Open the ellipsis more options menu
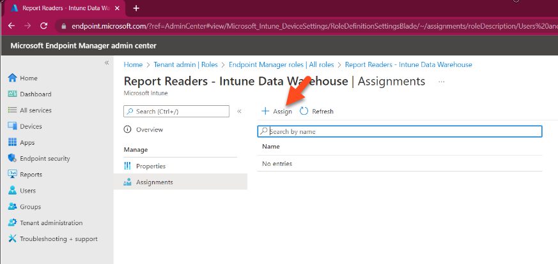Viewport: 558px width, 264px height. coord(441,82)
